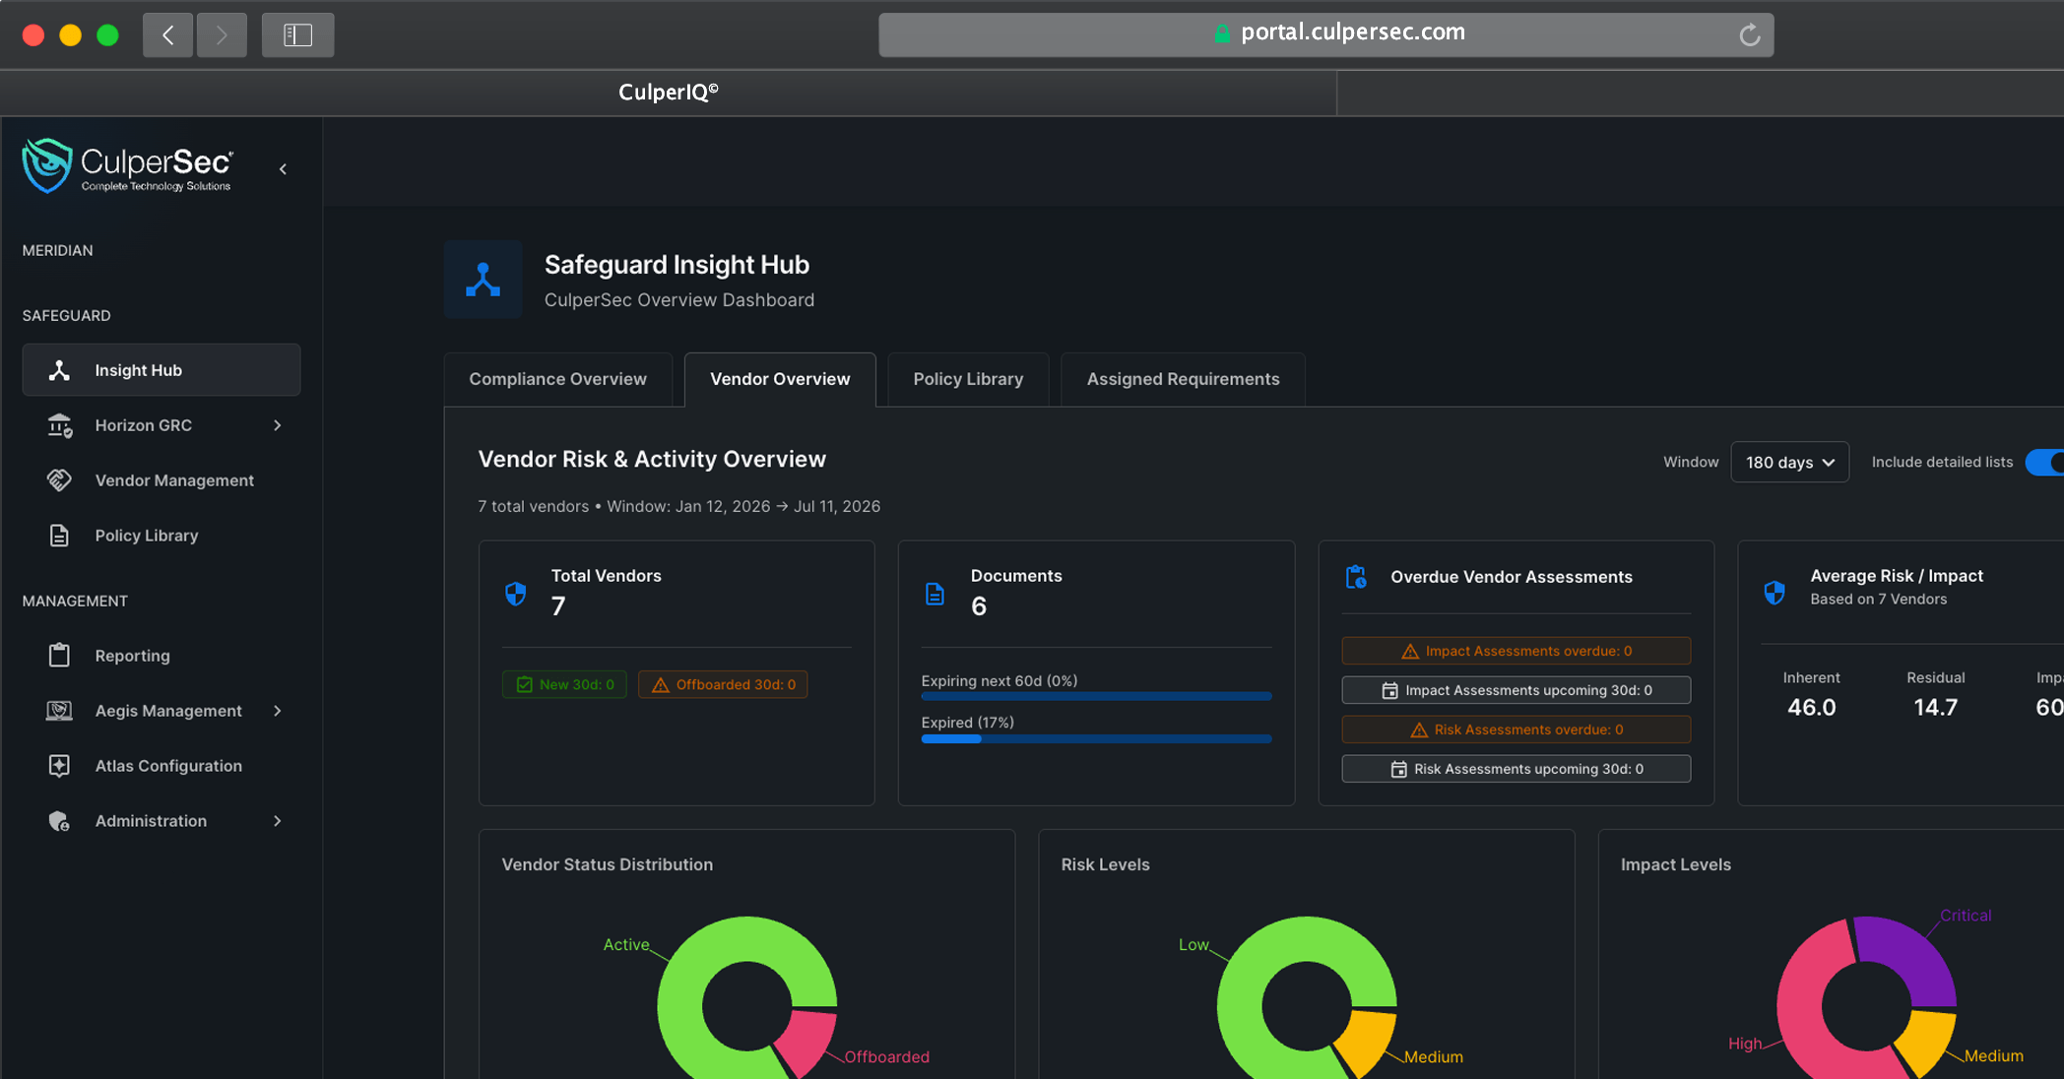Click the Average Risk / Impact shield icon
2064x1079 pixels.
1774,592
